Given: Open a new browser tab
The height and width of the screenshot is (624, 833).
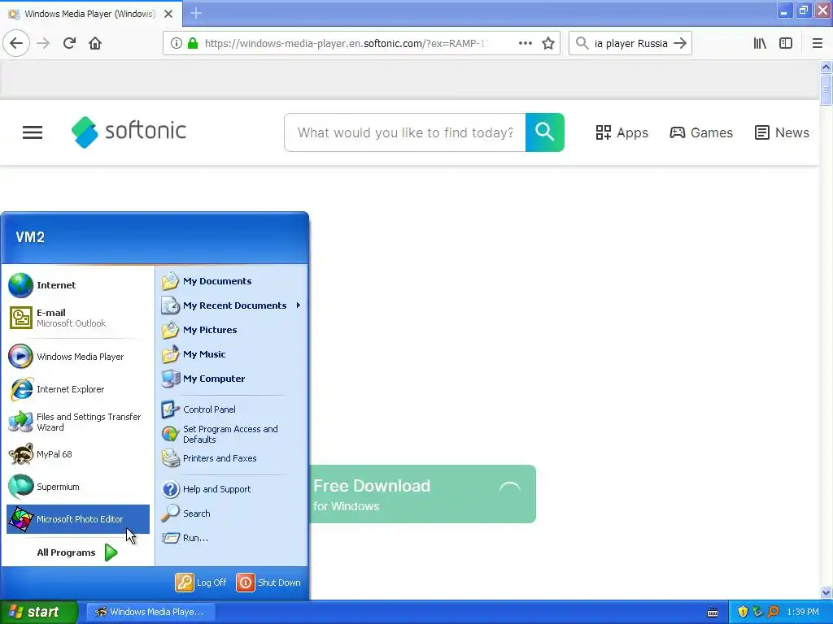Looking at the screenshot, I should click(196, 13).
